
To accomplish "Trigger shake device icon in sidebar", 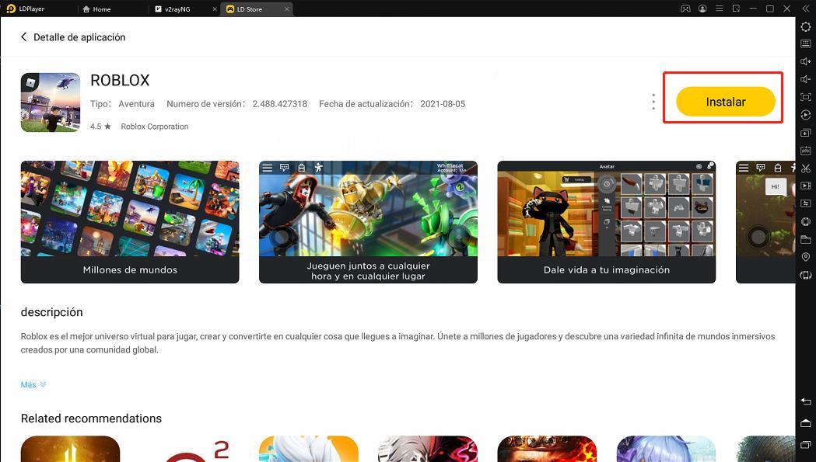I will click(806, 222).
